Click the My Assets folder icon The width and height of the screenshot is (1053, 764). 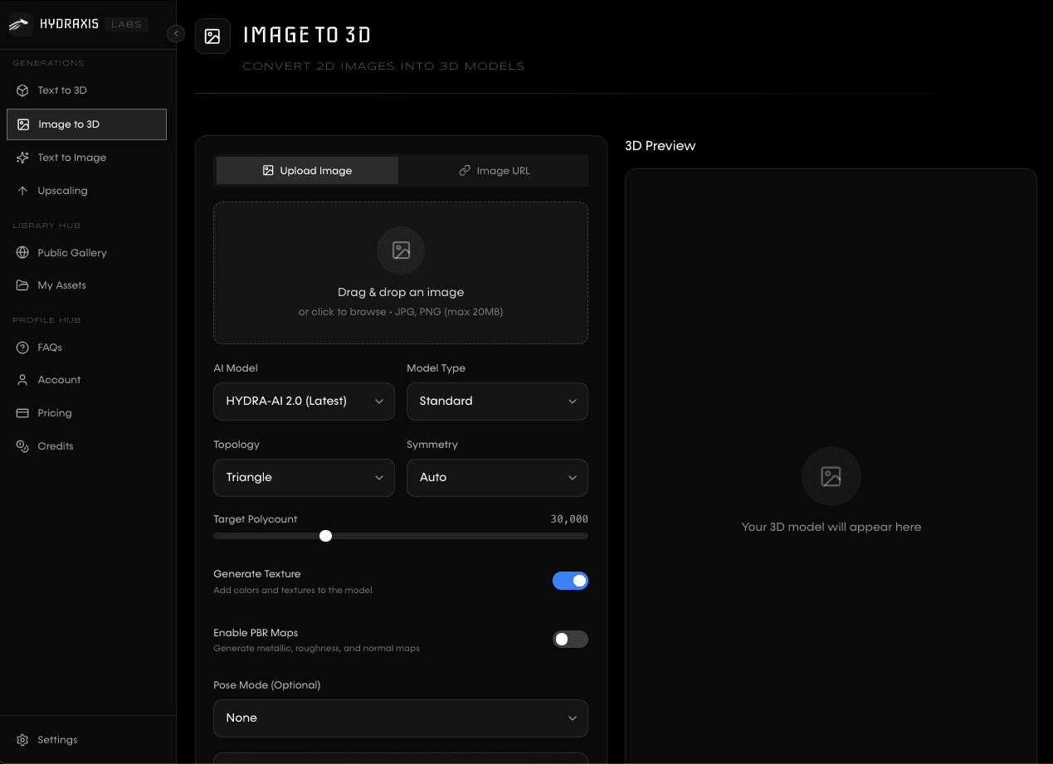click(23, 285)
